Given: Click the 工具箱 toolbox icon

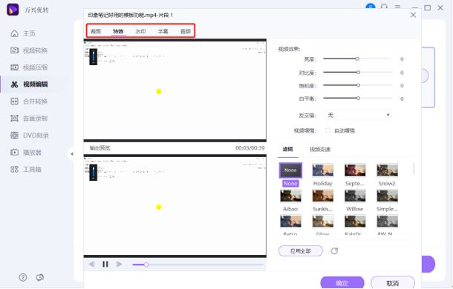Looking at the screenshot, I should click(14, 169).
